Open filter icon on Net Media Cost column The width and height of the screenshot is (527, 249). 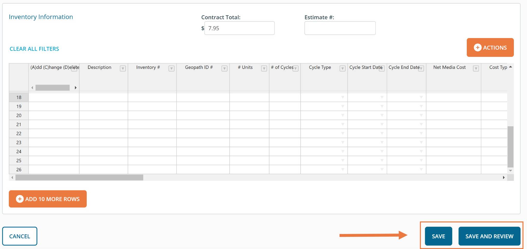tap(476, 68)
